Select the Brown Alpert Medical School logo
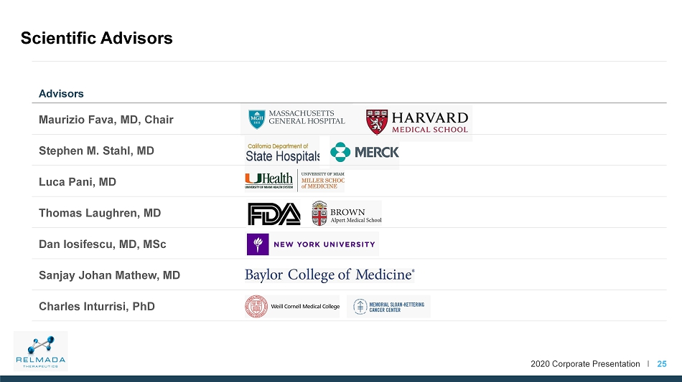682x382 pixels. coord(347,213)
